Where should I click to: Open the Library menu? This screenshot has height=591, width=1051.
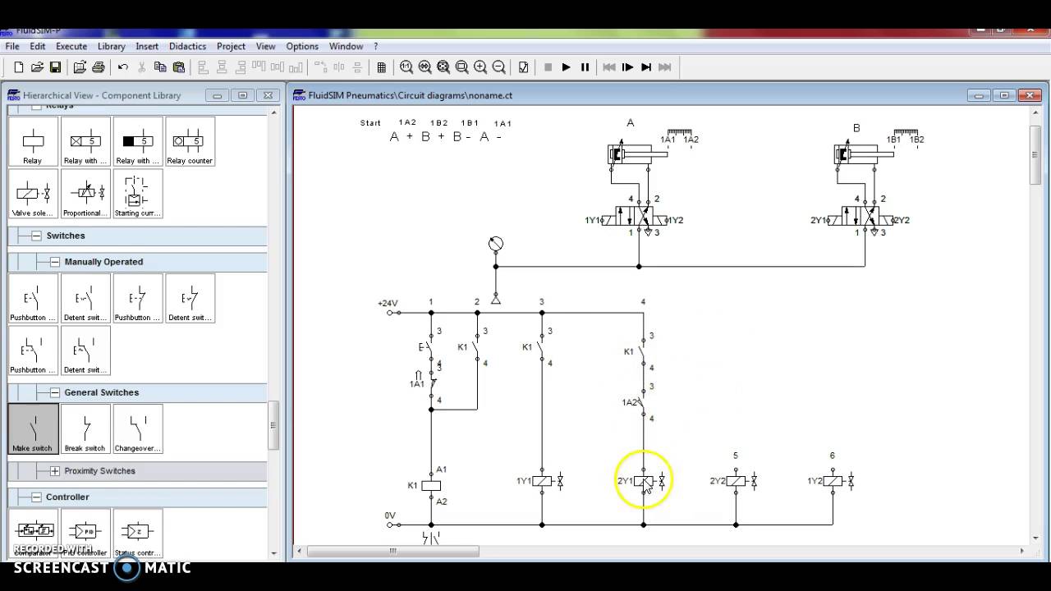(x=112, y=47)
